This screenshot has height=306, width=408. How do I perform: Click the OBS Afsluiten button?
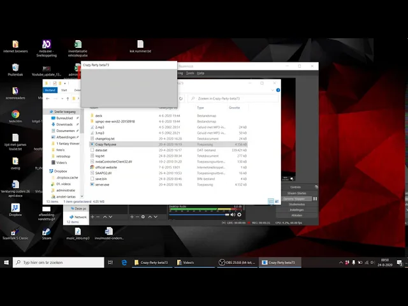tap(296, 215)
